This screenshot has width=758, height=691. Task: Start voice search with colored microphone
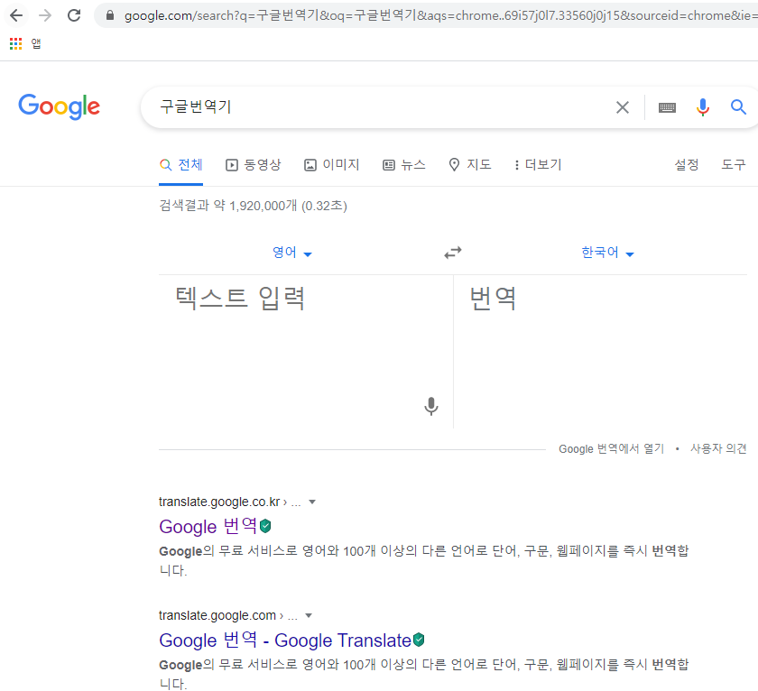(x=703, y=107)
